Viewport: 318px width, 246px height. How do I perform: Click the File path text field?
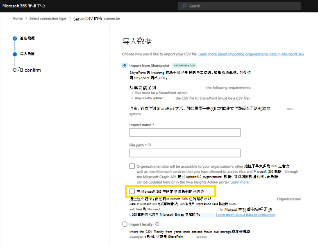(185, 153)
